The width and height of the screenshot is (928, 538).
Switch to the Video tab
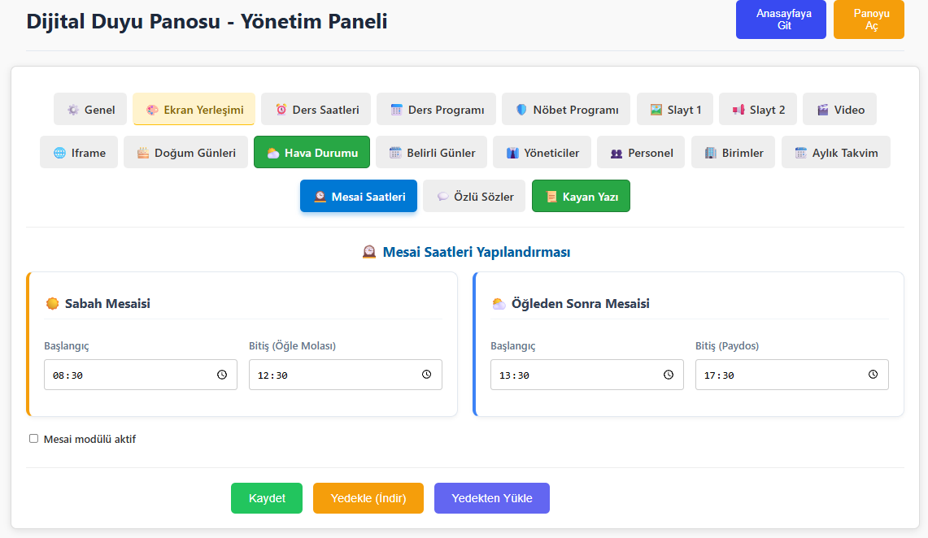click(x=839, y=109)
